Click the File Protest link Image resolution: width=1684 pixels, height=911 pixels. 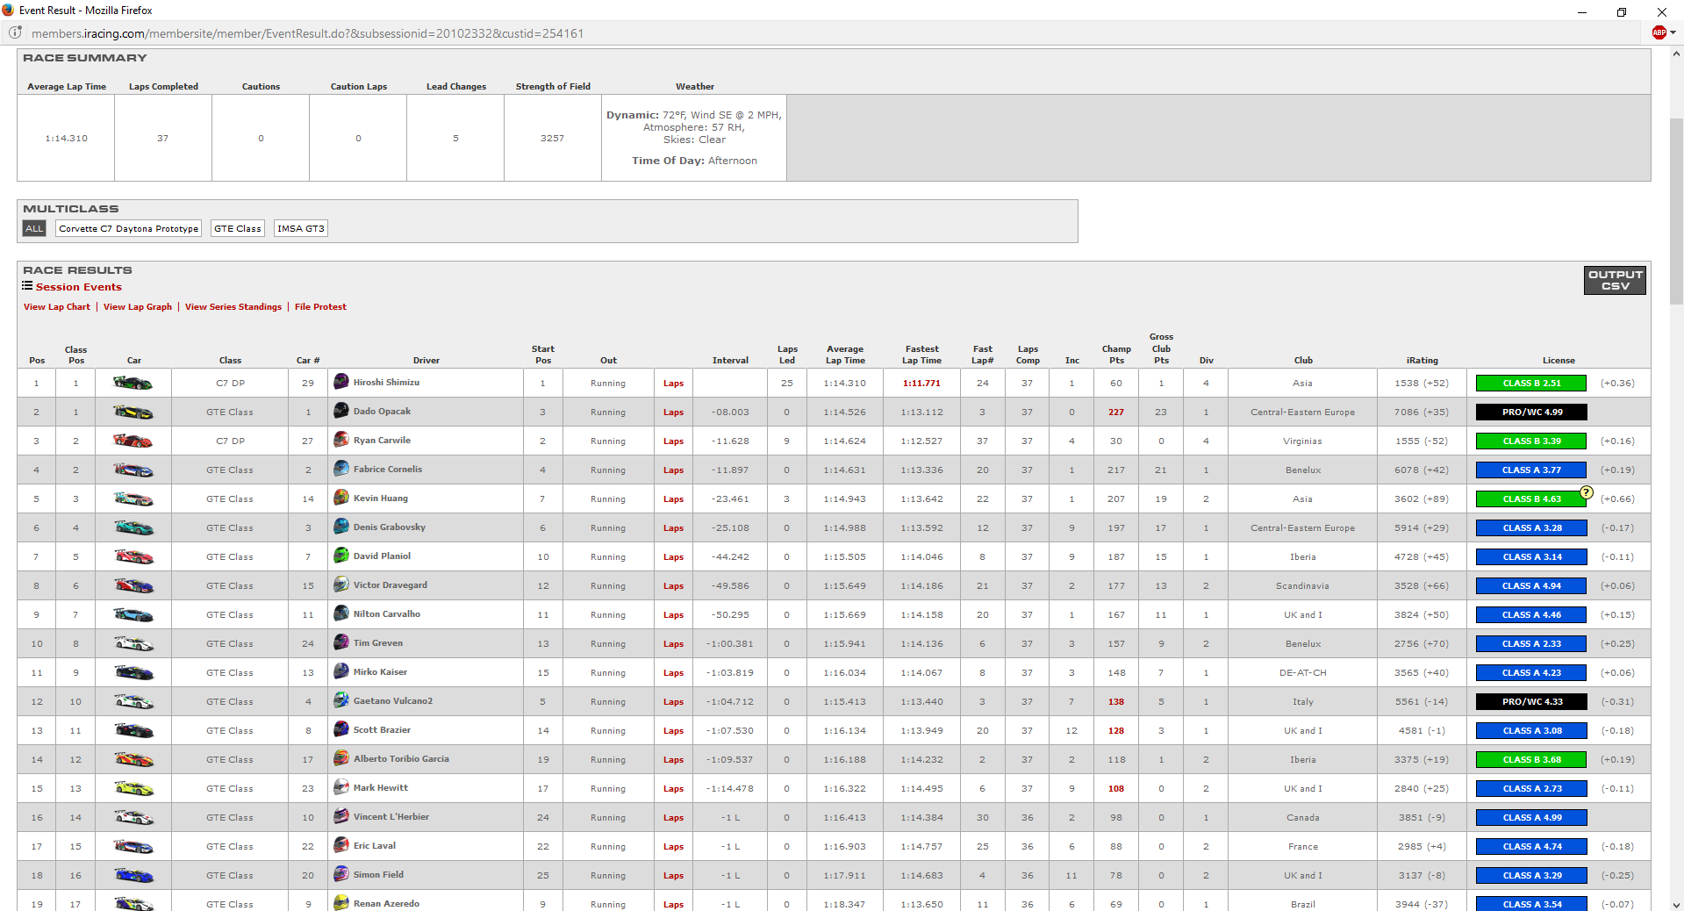320,307
